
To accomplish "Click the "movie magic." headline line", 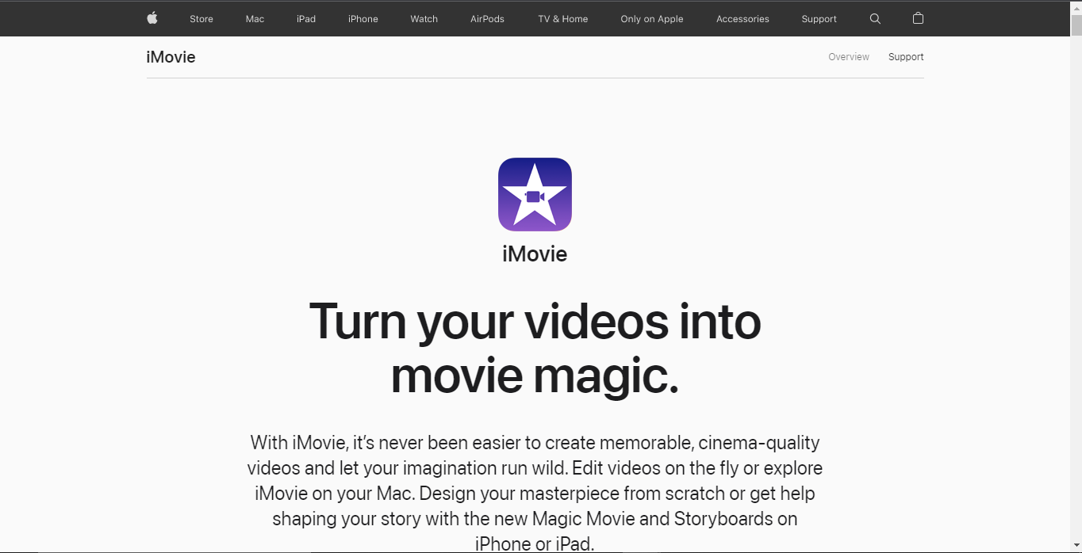I will pos(535,376).
